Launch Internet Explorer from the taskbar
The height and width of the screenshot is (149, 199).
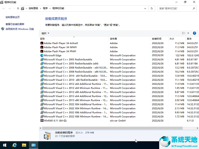click(14, 145)
